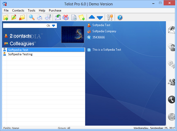Click the company icon beside Softpedia Company

[89, 31]
